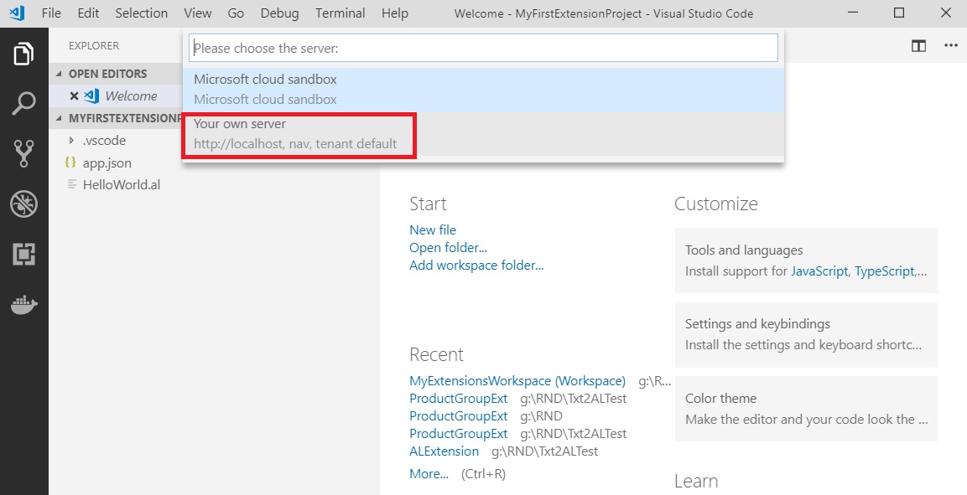Open the Source Control view icon
Viewport: 967px width, 495px height.
pyautogui.click(x=23, y=154)
